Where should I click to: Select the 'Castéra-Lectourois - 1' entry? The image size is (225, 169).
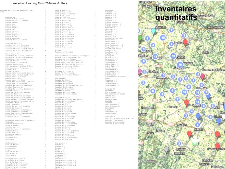point(65,160)
